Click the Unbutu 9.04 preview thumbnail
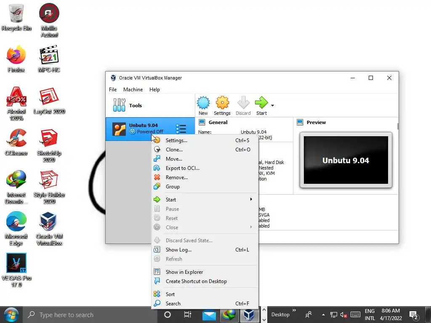 (x=346, y=160)
